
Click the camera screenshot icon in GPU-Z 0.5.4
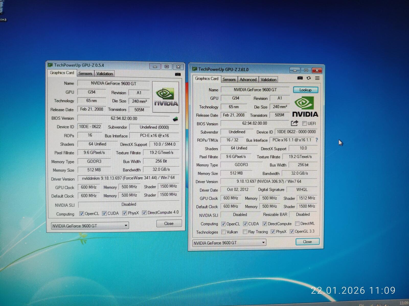pos(178,74)
